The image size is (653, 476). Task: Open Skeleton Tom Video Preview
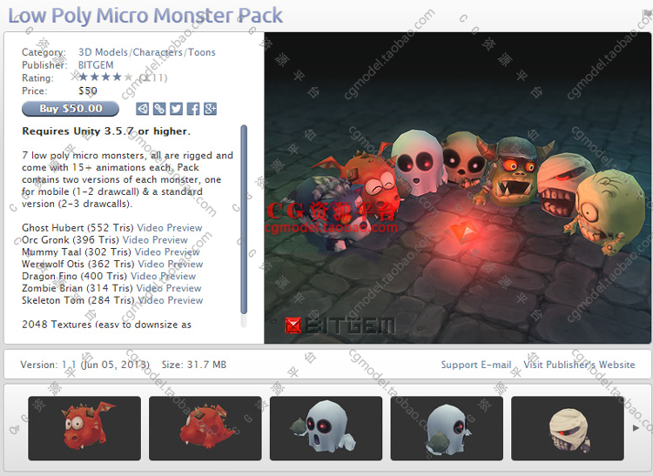coord(171,300)
